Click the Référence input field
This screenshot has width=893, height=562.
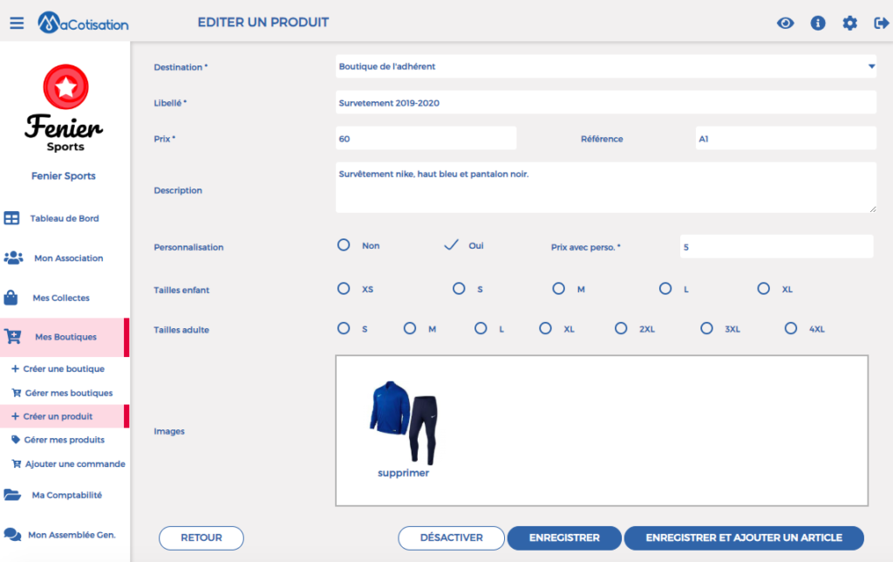pos(786,139)
